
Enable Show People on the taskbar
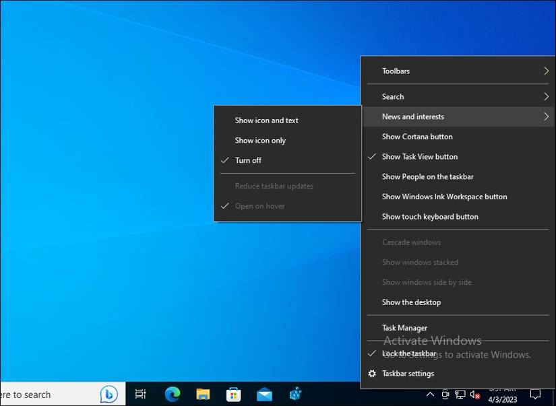click(458, 176)
